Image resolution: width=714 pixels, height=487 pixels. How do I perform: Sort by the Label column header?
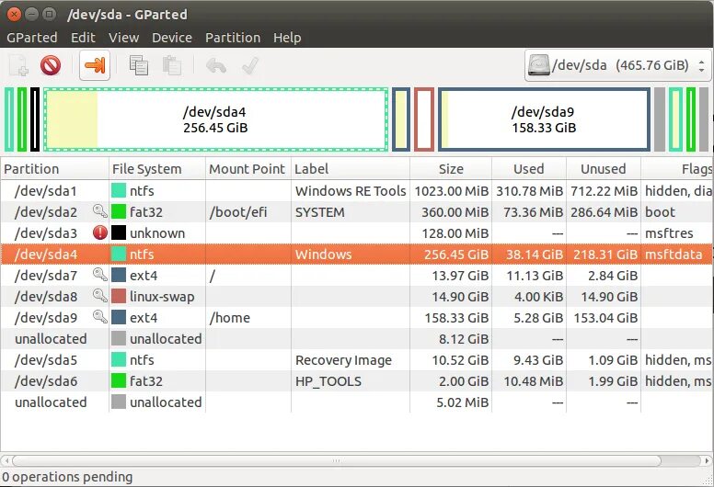[351, 169]
